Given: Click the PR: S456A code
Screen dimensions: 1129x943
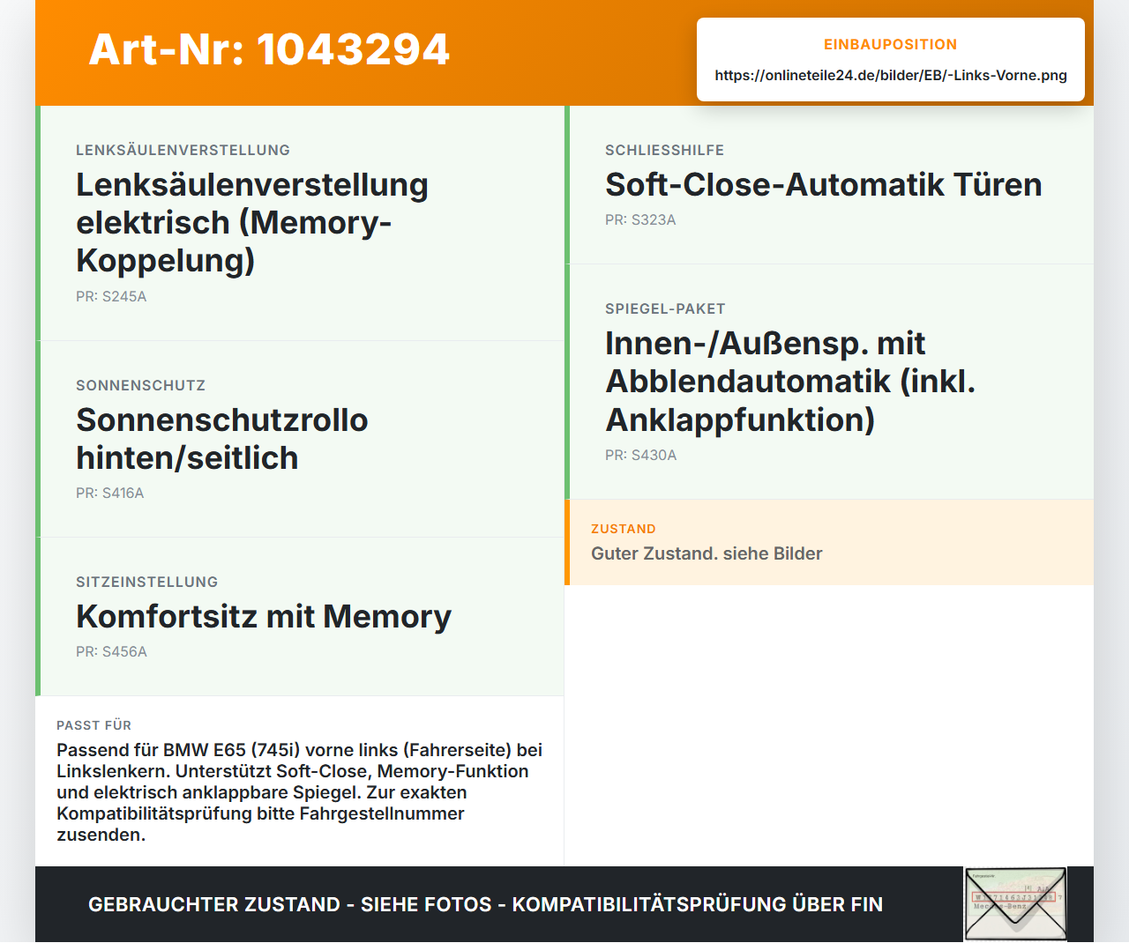Looking at the screenshot, I should pos(111,651).
